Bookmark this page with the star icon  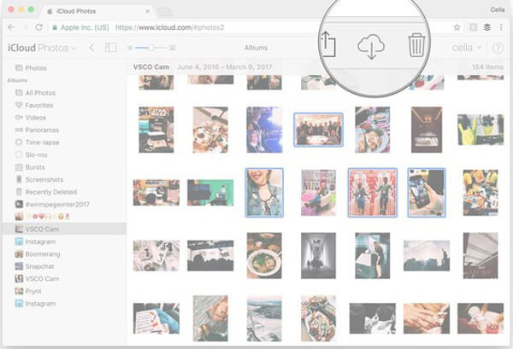click(x=457, y=27)
